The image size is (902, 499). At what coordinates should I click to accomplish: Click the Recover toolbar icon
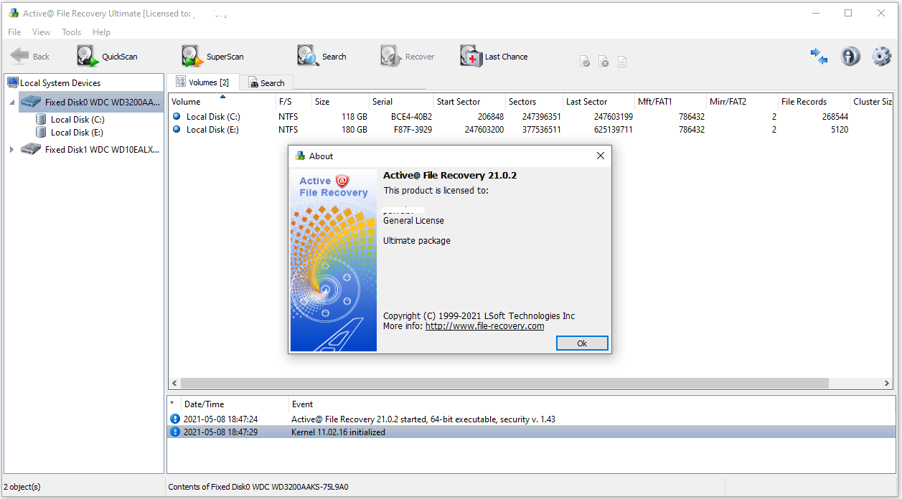pyautogui.click(x=407, y=56)
